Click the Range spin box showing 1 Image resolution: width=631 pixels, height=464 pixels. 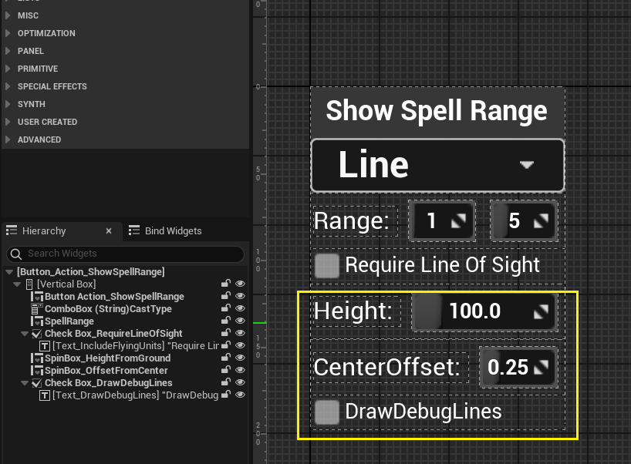tap(442, 220)
